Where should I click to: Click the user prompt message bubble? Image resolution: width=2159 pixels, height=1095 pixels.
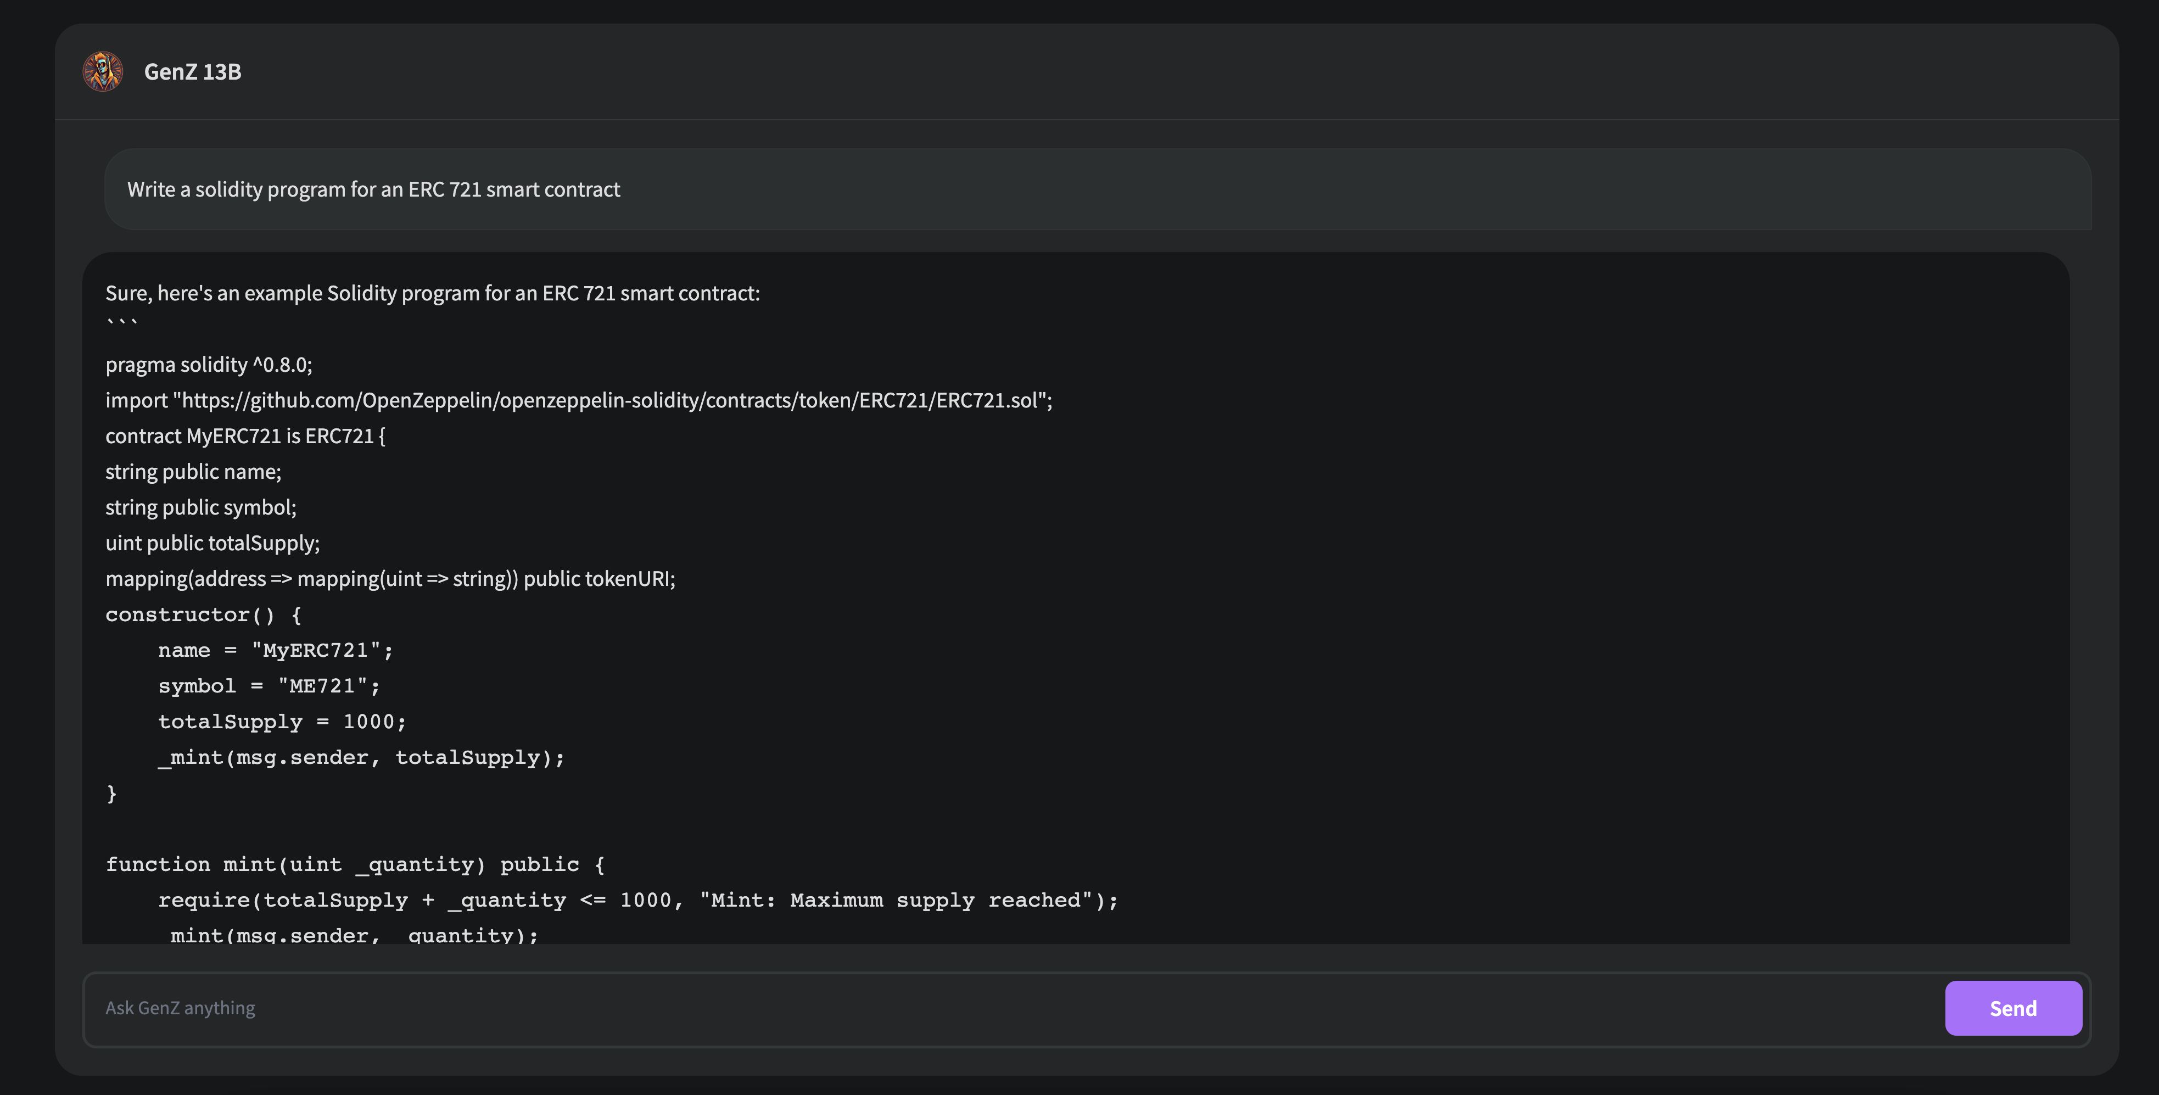point(374,189)
